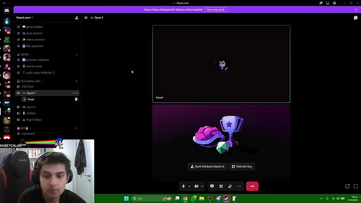Screen dimensions: 361x203
Task: Turn on camera in call controls
Action: [196, 186]
